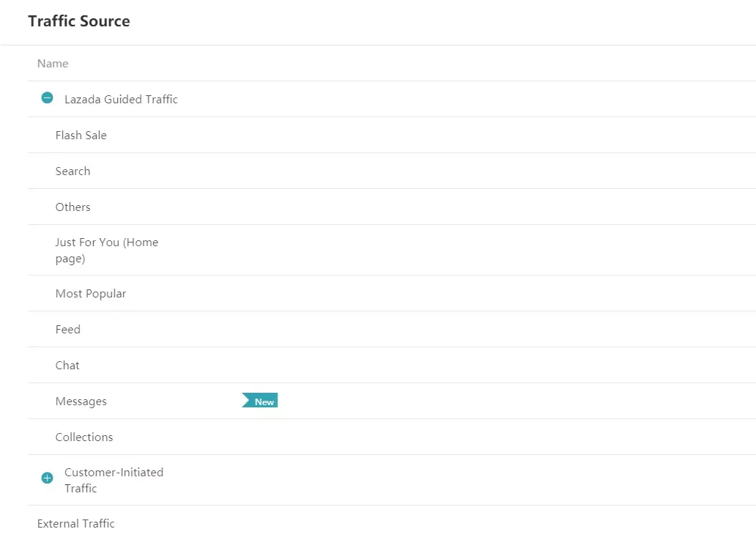This screenshot has width=756, height=540.
Task: Select the Feed traffic source
Action: (67, 330)
